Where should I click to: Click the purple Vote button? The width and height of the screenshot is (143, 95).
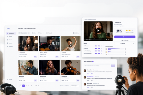[125, 37]
